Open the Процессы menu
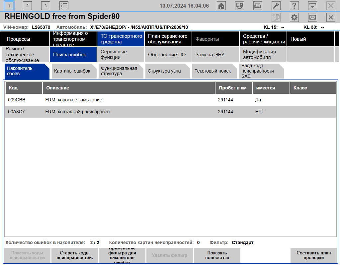 pyautogui.click(x=25, y=39)
